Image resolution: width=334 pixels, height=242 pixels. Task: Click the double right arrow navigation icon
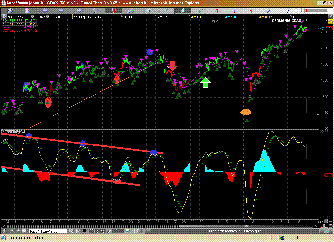click(79, 11)
